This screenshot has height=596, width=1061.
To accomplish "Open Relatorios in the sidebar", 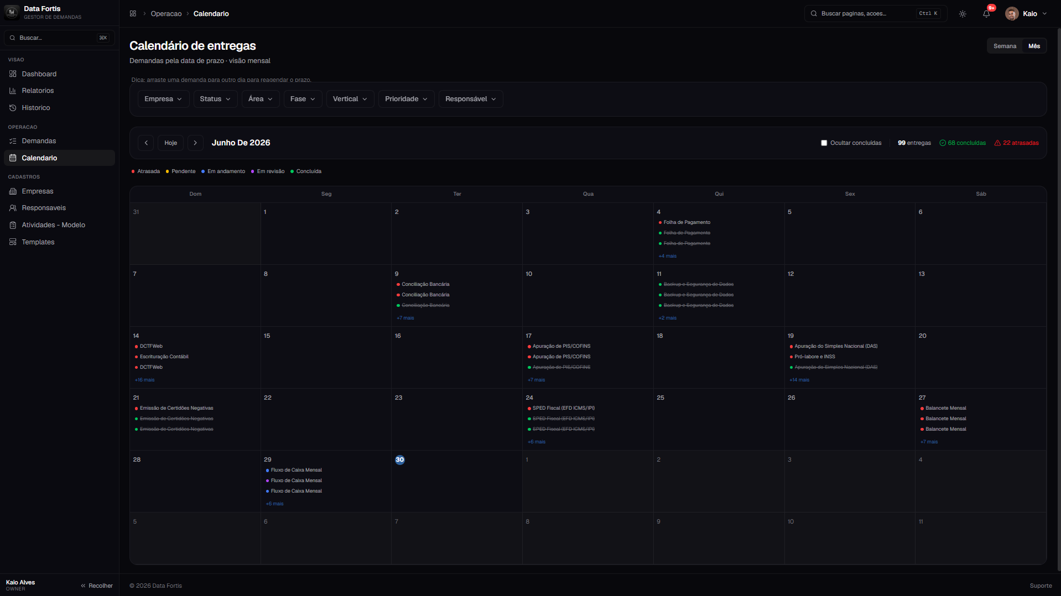I will point(59,91).
